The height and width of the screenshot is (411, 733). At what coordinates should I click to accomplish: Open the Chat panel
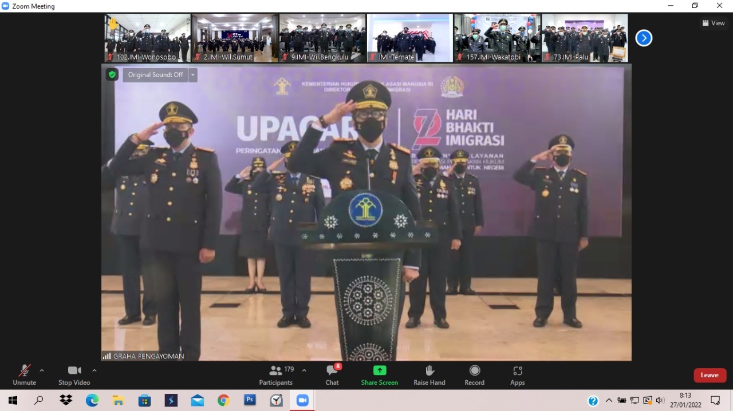point(332,374)
